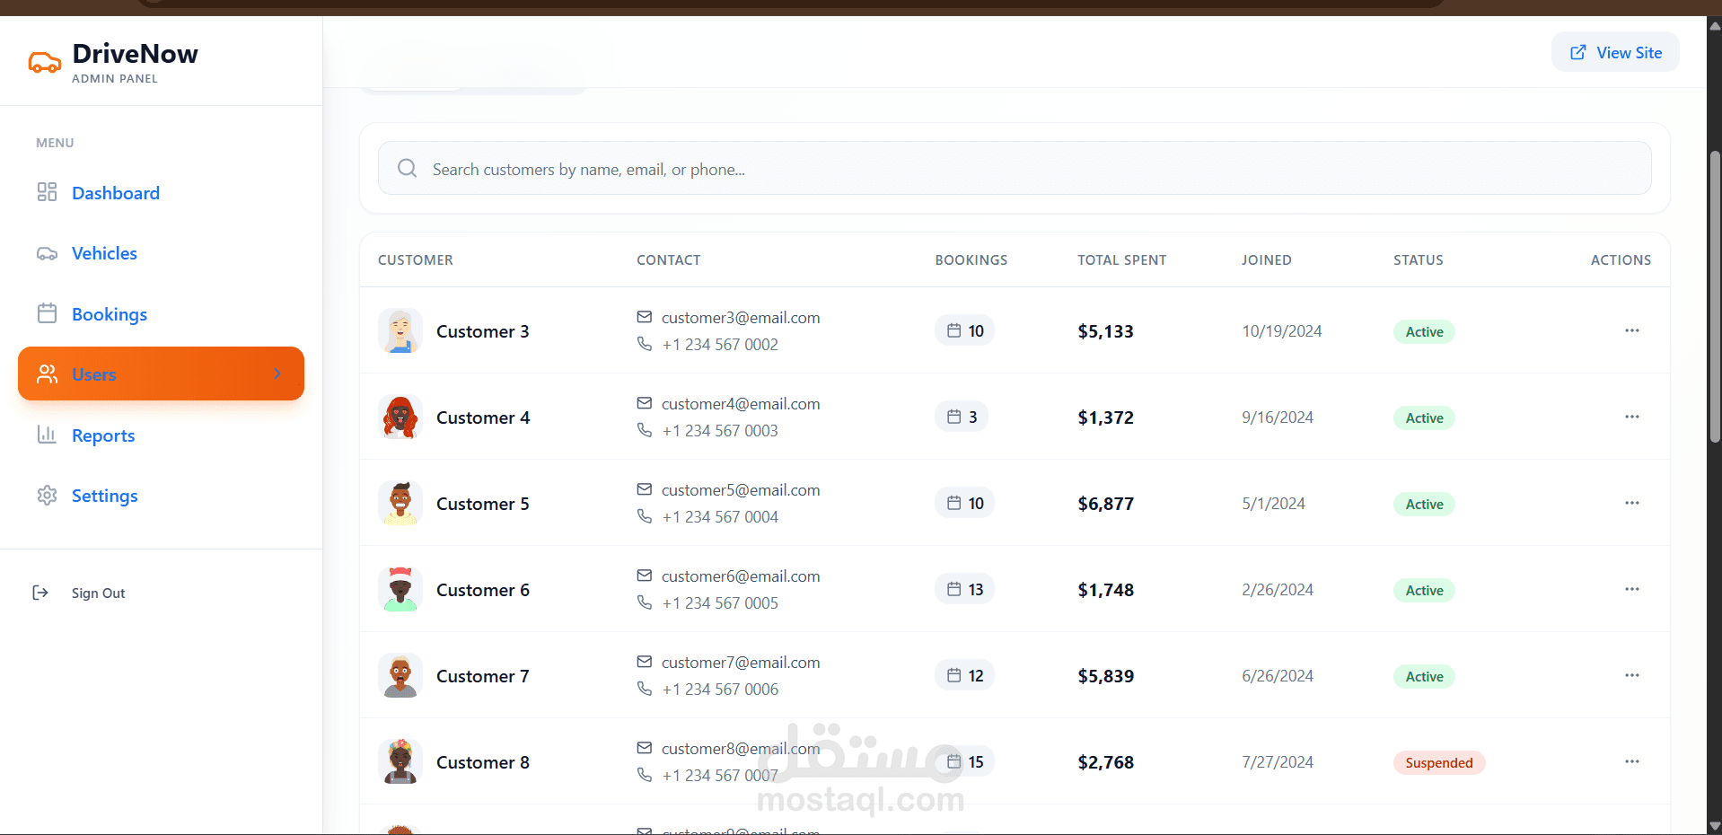Click the Active status badge for Customer 3
Screen dimensions: 1722x835
click(1424, 331)
